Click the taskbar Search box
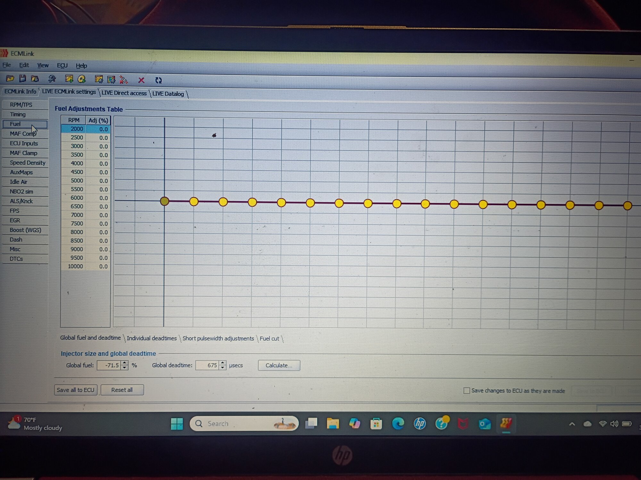Viewport: 641px width, 480px height. [244, 423]
